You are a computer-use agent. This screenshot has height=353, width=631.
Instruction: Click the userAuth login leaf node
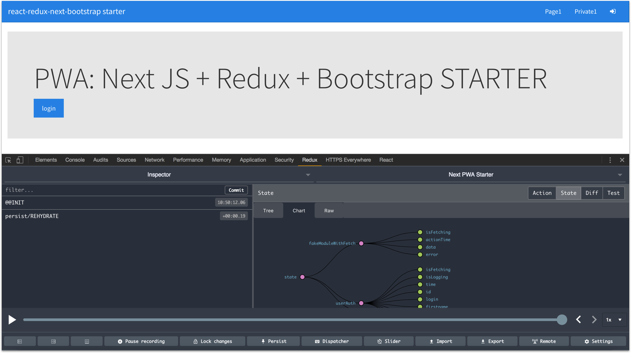pyautogui.click(x=420, y=299)
